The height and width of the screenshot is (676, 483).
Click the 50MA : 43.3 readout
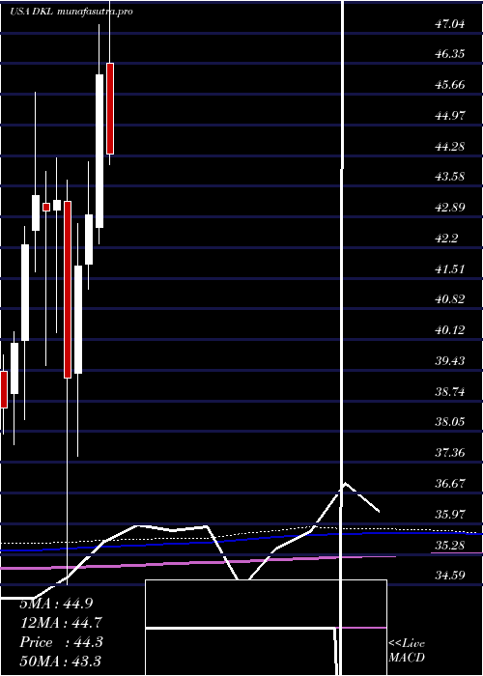(60, 661)
